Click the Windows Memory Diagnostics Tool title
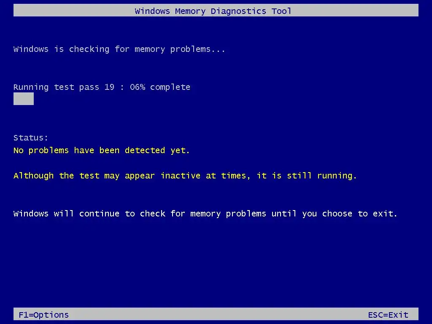This screenshot has width=432, height=324. (213, 11)
